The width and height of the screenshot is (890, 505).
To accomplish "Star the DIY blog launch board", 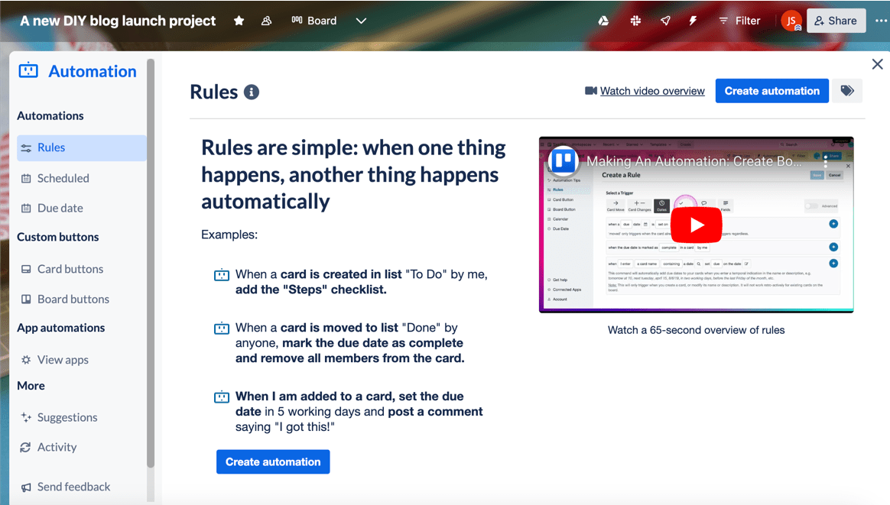I will click(239, 21).
